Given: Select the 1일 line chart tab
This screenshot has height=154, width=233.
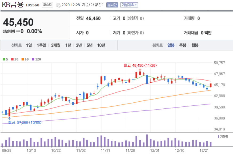Looking at the screenshot, I should click(29, 45).
